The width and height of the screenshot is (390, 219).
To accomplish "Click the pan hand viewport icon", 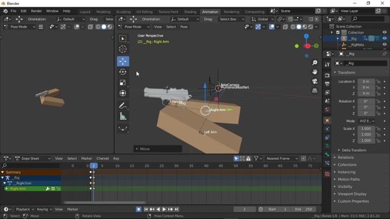I will [314, 72].
